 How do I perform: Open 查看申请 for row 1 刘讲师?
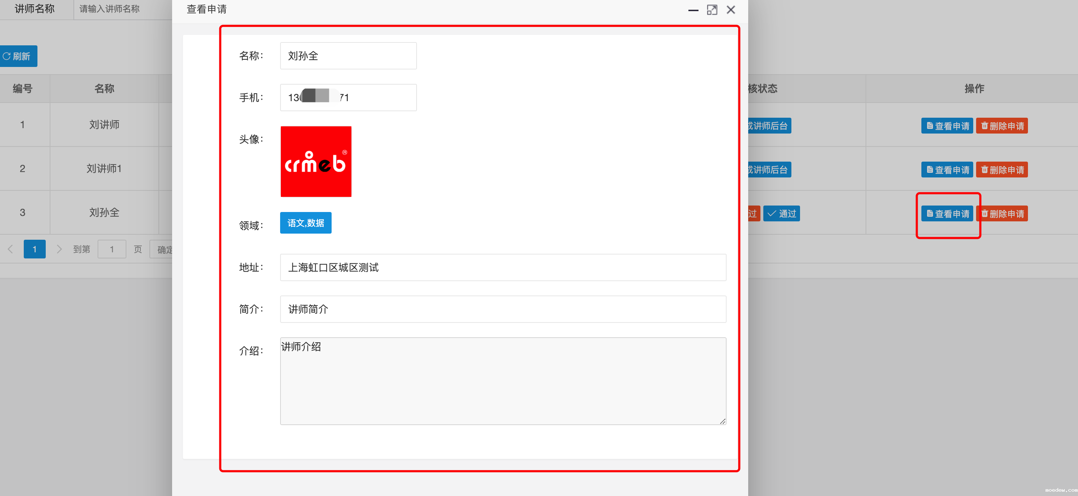pyautogui.click(x=947, y=126)
